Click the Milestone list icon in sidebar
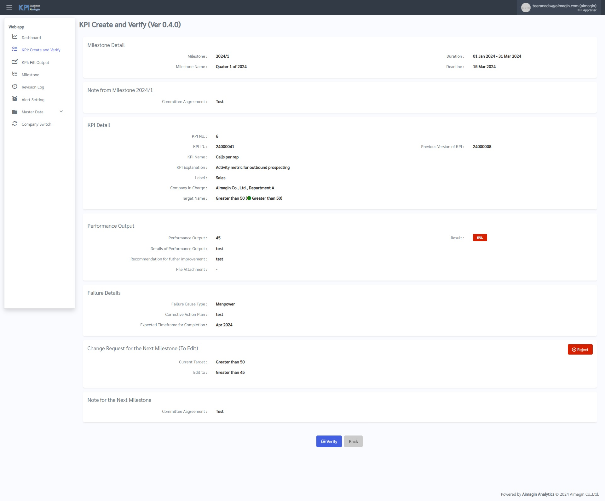 [x=14, y=74]
